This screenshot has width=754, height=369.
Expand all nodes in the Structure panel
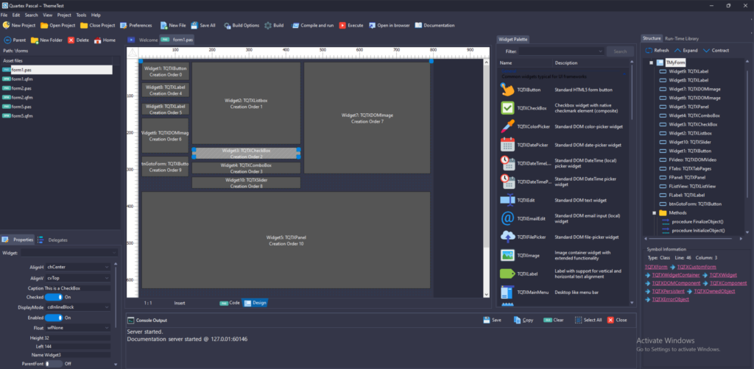pyautogui.click(x=686, y=51)
